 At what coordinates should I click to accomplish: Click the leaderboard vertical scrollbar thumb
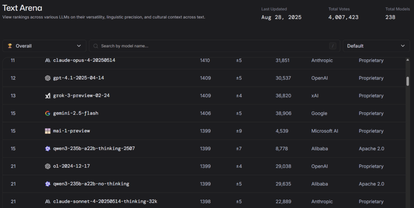coord(408,81)
